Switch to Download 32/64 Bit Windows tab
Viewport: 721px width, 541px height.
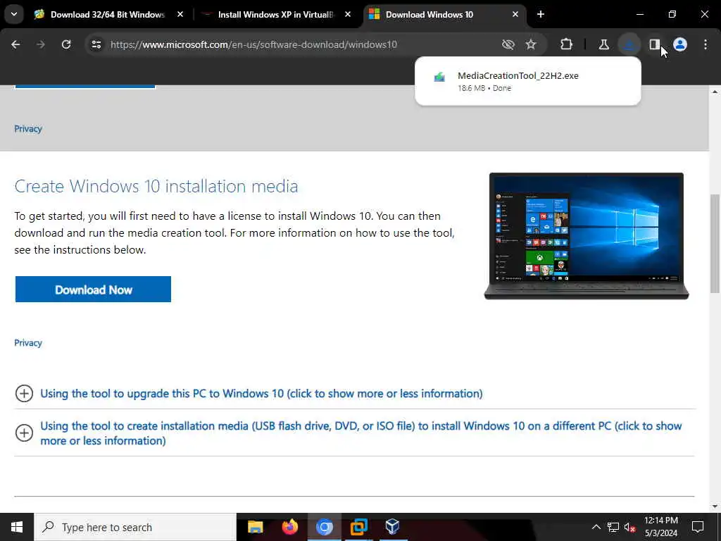pos(107,15)
